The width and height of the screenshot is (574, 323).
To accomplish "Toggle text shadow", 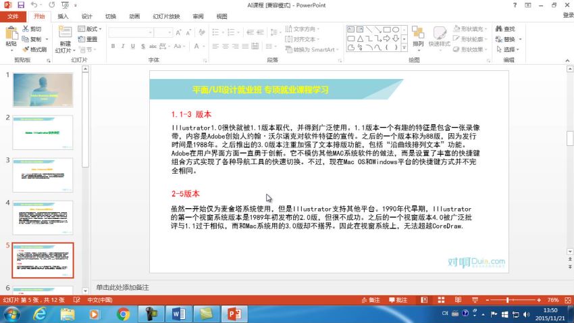I will point(142,46).
